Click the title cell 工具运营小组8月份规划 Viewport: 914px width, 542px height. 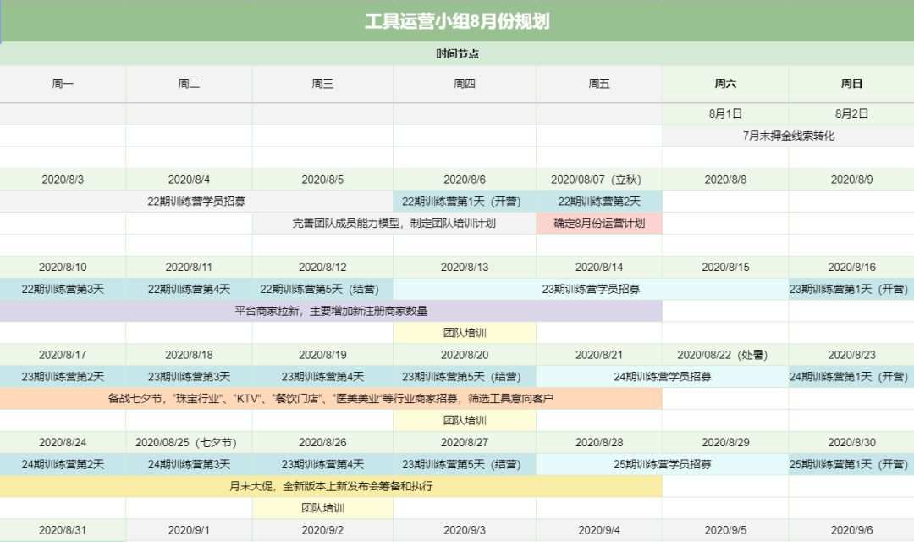click(x=457, y=21)
